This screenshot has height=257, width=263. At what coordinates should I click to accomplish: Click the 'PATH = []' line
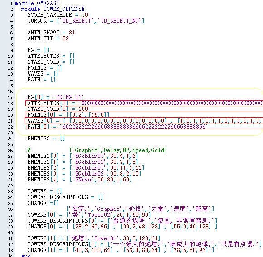pyautogui.click(x=41, y=80)
